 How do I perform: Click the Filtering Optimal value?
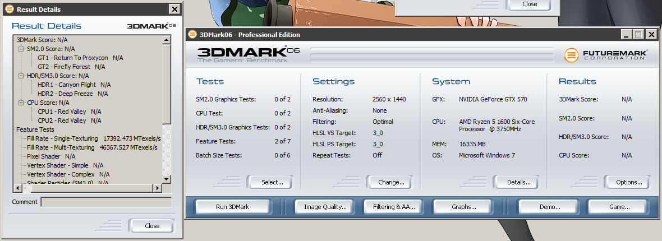click(x=383, y=122)
